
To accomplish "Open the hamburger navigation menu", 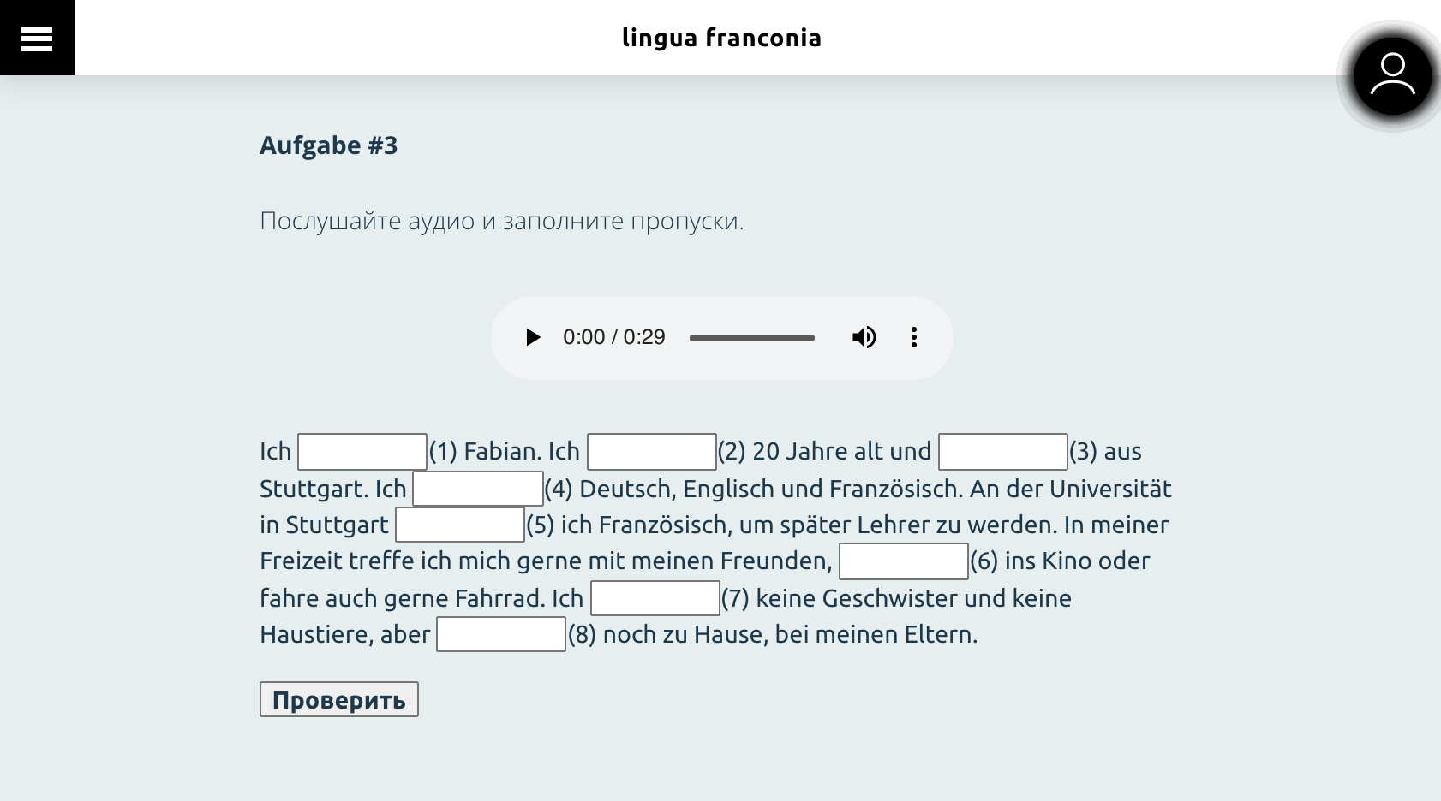I will (37, 38).
